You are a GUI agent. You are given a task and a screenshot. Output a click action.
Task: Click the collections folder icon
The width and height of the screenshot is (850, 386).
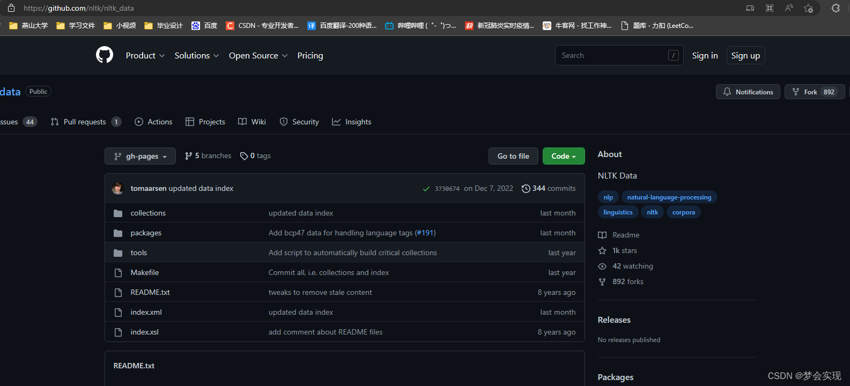coord(118,213)
